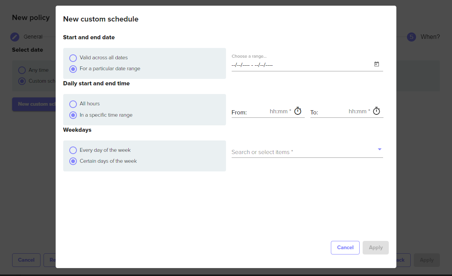This screenshot has height=276, width=452.
Task: Choose Every day of the week
Action: click(73, 150)
